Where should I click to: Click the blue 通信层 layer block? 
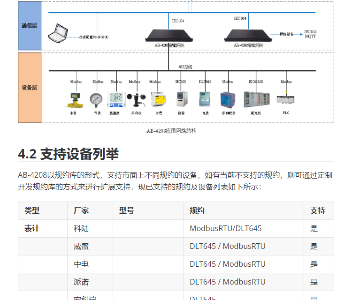pyautogui.click(x=30, y=26)
